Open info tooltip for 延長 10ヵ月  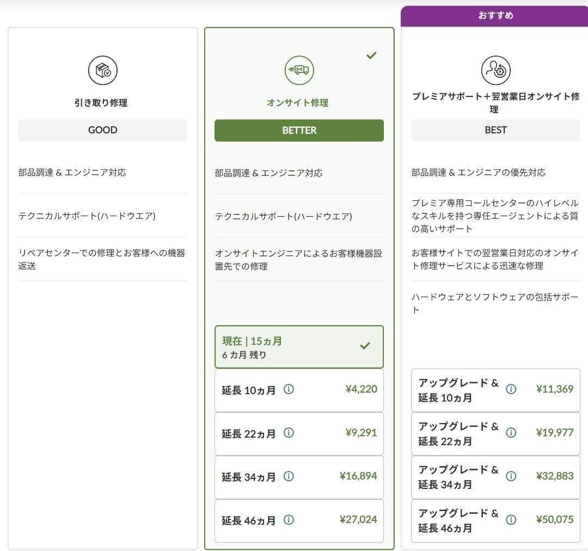click(289, 390)
